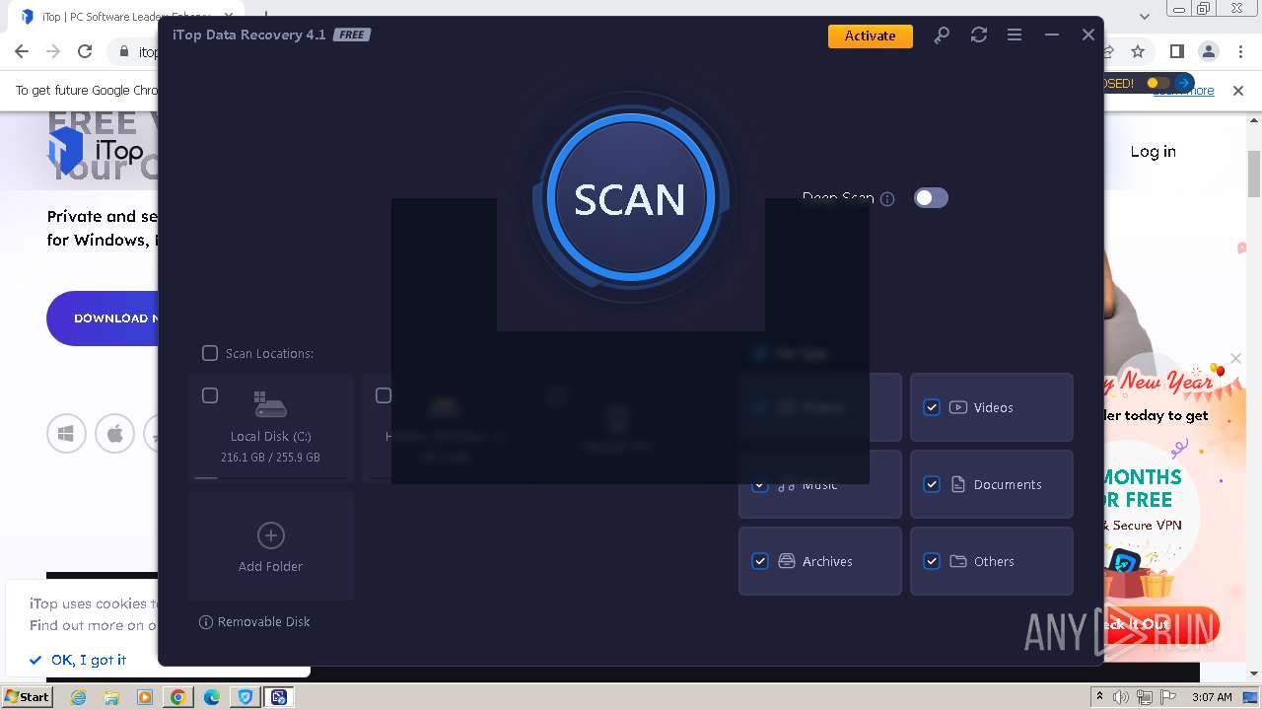
Task: Click the iTop logo on webpage
Action: click(97, 151)
